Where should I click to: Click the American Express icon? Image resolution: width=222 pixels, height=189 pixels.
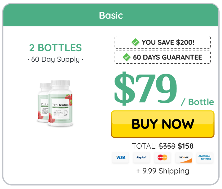tap(205, 158)
